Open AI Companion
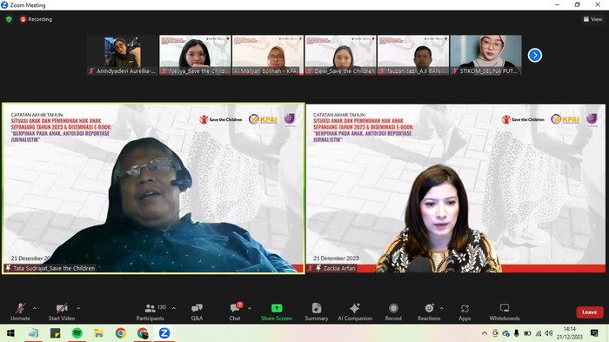The height and width of the screenshot is (342, 609). pyautogui.click(x=355, y=312)
